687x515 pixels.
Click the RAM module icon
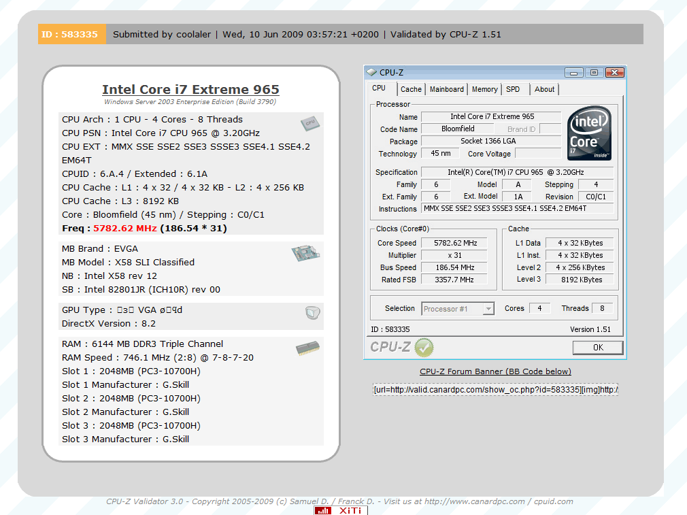click(307, 349)
